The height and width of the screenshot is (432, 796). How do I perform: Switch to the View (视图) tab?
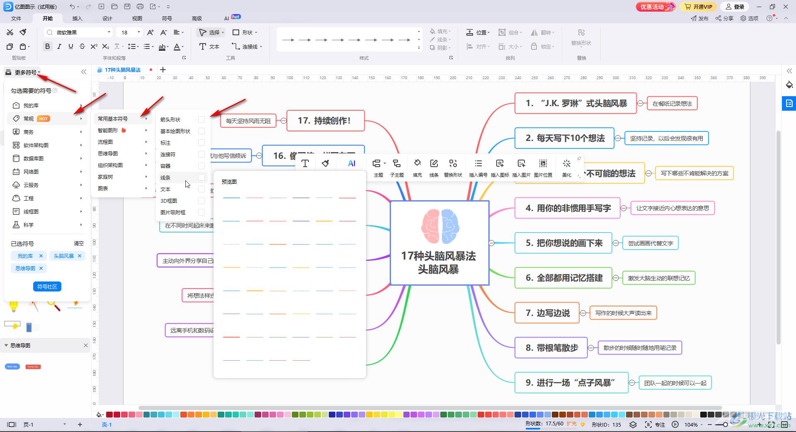[x=137, y=18]
